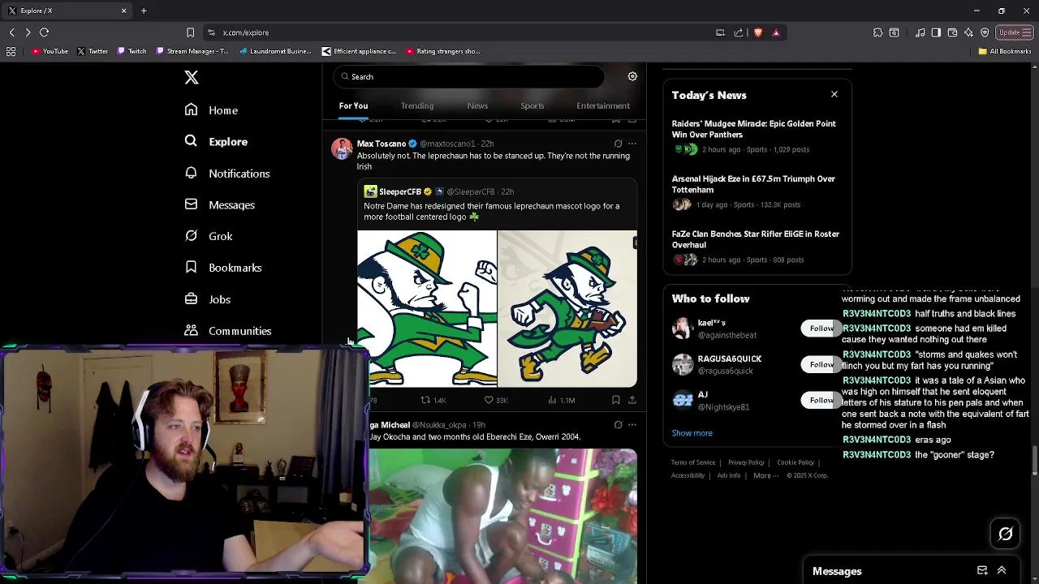Close Today's News panel
The image size is (1039, 584).
[x=834, y=94]
